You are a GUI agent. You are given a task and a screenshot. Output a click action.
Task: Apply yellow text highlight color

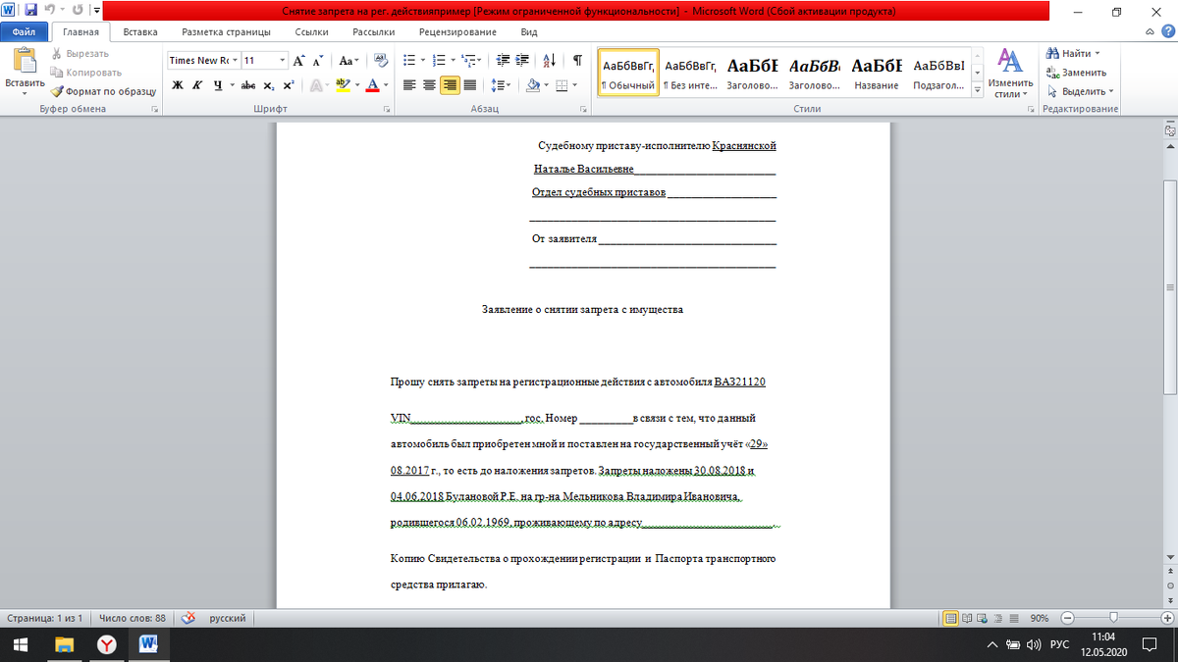(x=342, y=85)
